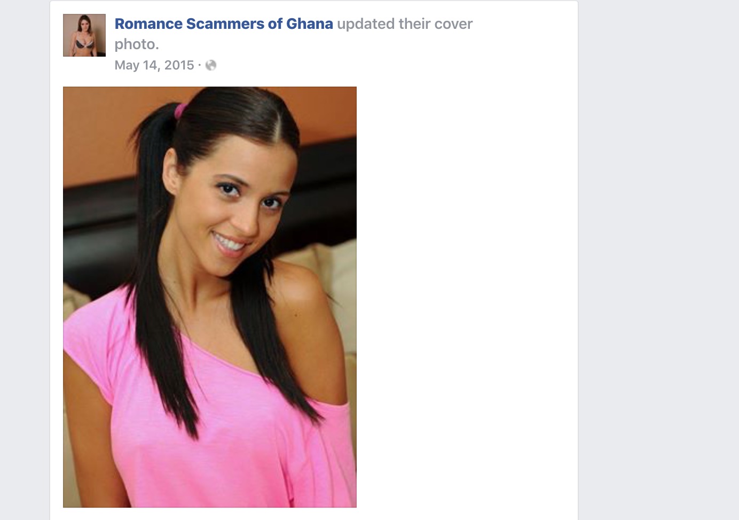Click the pink hair tie in the photo

point(180,111)
